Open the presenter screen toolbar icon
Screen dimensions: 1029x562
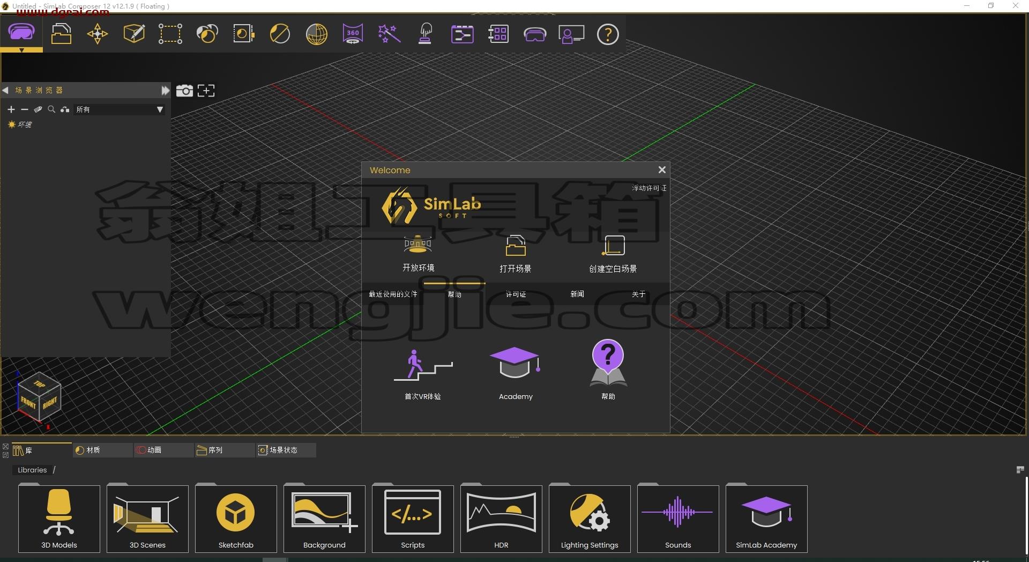click(x=571, y=34)
